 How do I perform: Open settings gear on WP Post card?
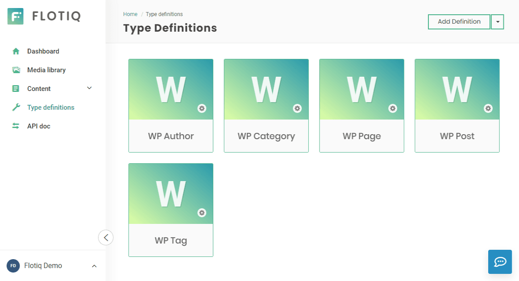(488, 108)
